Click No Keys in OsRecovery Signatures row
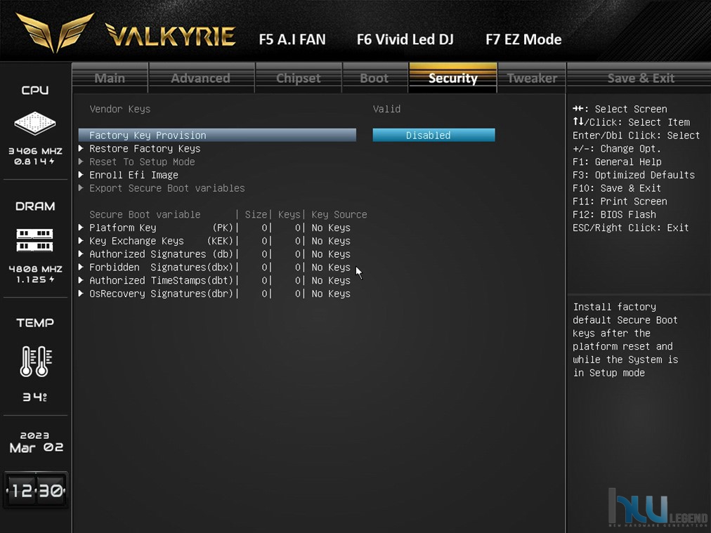The image size is (711, 533). pos(331,294)
